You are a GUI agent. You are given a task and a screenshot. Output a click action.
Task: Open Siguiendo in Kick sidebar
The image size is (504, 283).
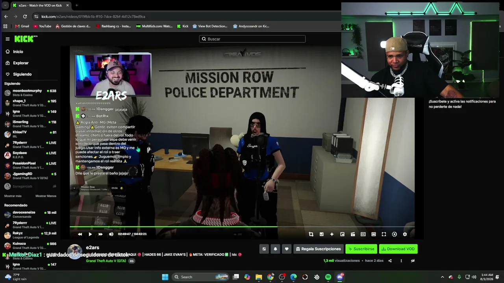[x=18, y=74]
